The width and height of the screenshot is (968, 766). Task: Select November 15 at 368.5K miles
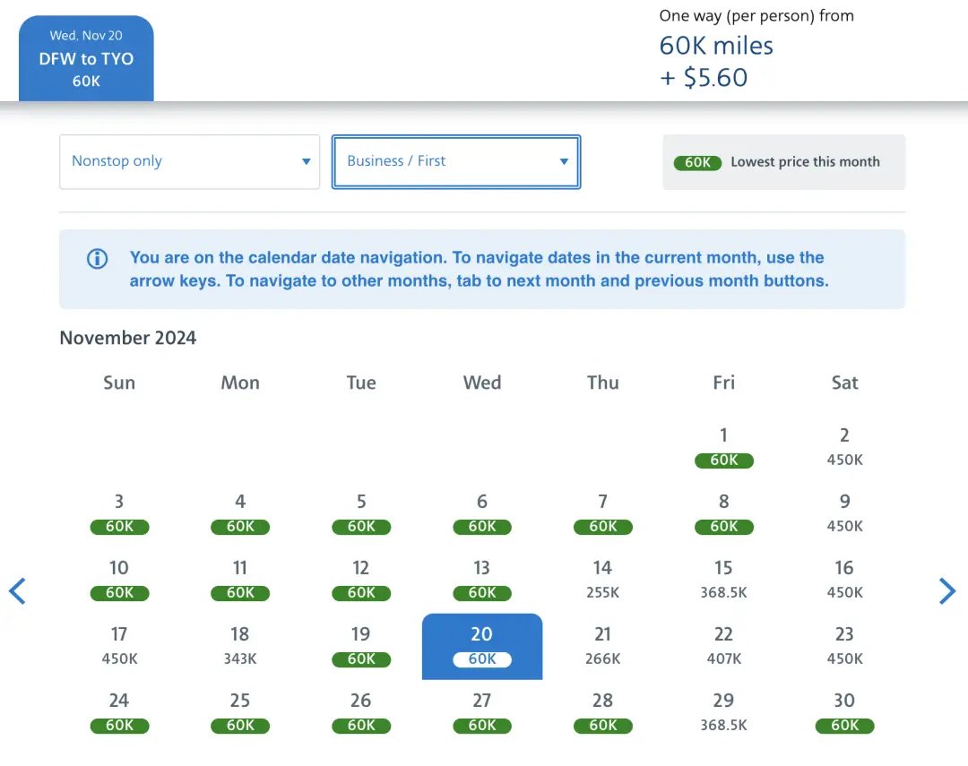tap(723, 579)
